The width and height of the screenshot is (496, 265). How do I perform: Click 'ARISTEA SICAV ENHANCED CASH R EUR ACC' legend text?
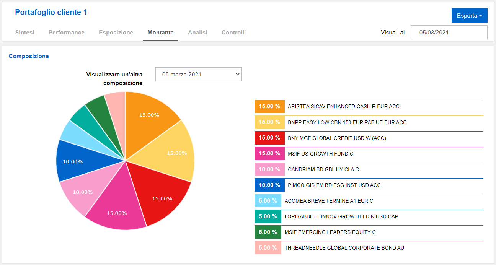point(344,107)
